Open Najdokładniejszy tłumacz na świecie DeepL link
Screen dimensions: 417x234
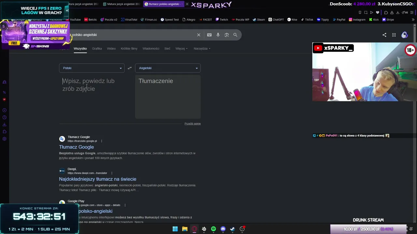coord(98,179)
